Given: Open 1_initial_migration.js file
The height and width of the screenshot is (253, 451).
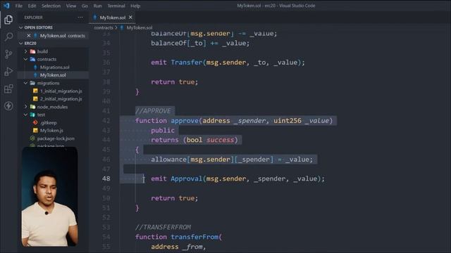Looking at the screenshot, I should click(x=61, y=91).
